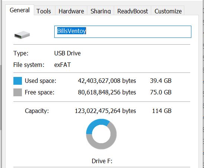Screen dimensions: 204x168
Task: Open the Hardware tab
Action: click(x=71, y=11)
